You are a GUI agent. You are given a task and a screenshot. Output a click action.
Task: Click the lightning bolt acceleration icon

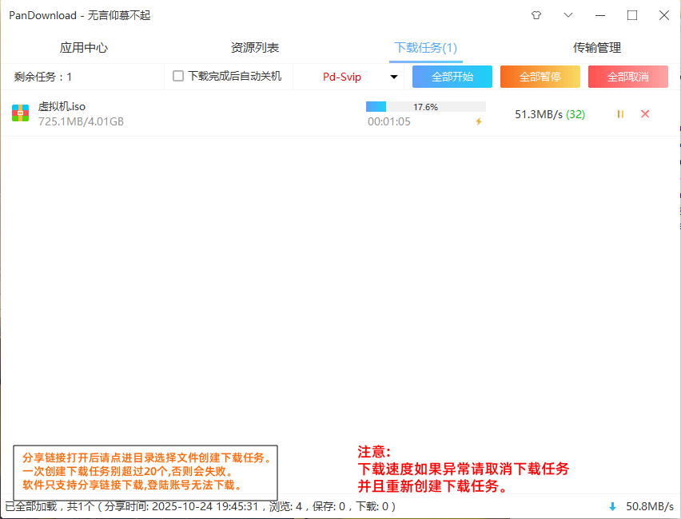pyautogui.click(x=479, y=122)
